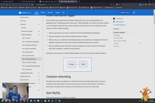Open the Samples tab

pos(58,13)
